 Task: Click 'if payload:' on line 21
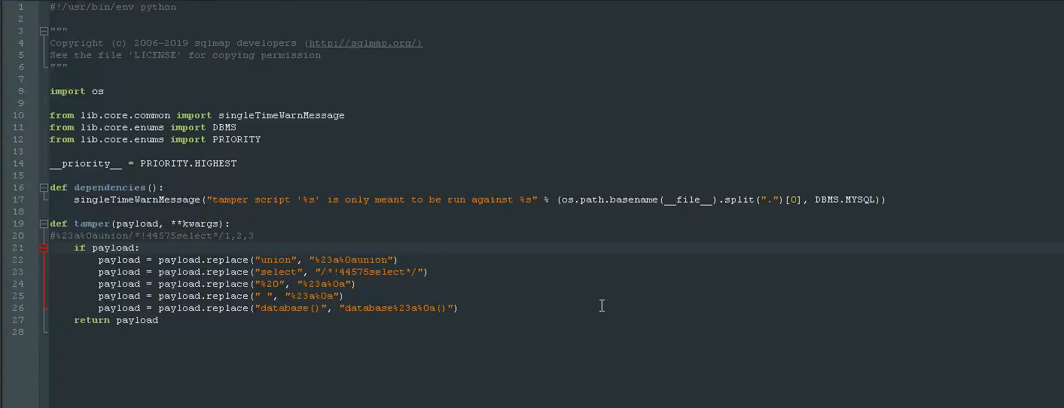107,248
